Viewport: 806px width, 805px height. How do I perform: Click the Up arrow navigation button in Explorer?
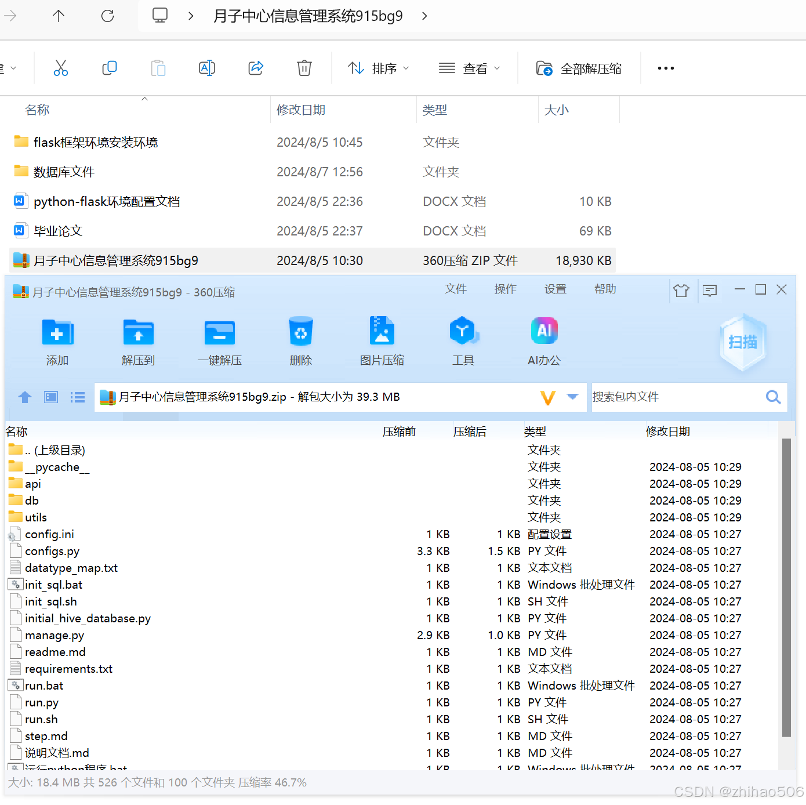point(59,16)
